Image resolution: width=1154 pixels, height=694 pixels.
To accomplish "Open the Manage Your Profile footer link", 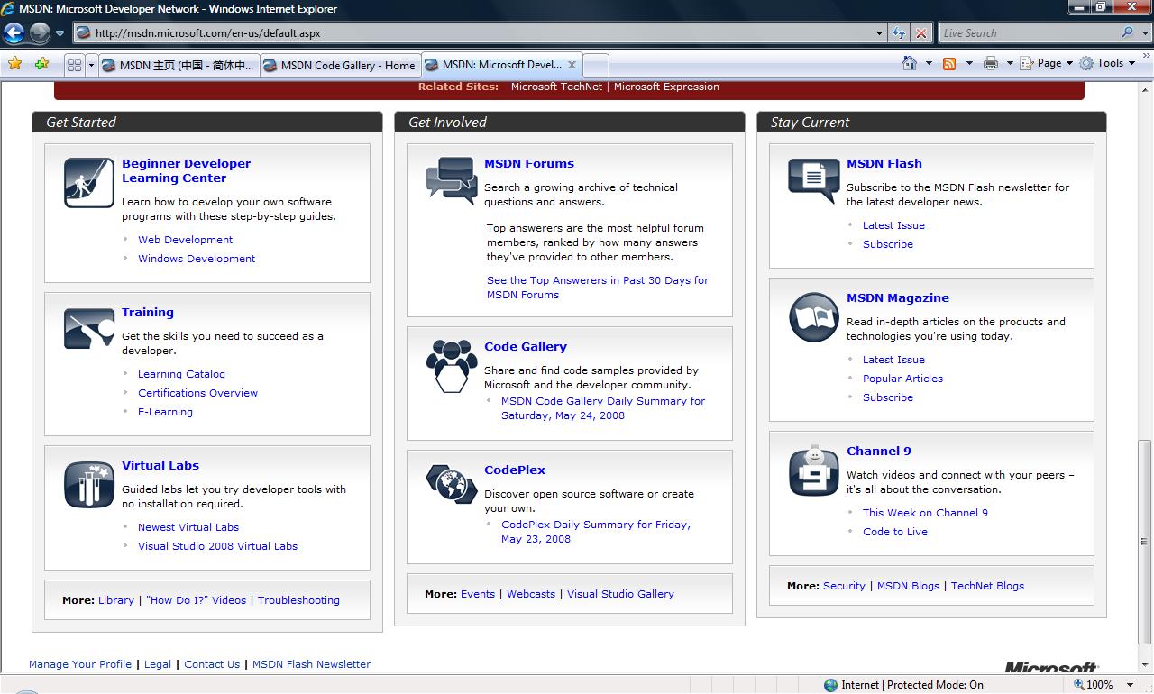I will point(79,664).
